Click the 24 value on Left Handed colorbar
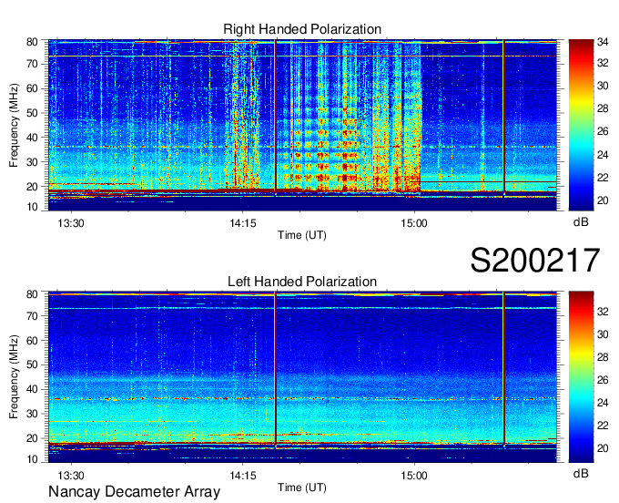The width and height of the screenshot is (619, 503). click(603, 403)
